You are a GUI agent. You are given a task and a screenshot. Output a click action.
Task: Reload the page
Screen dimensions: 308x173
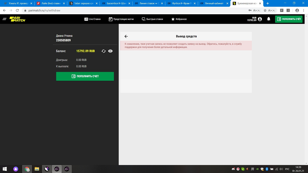[17, 10]
